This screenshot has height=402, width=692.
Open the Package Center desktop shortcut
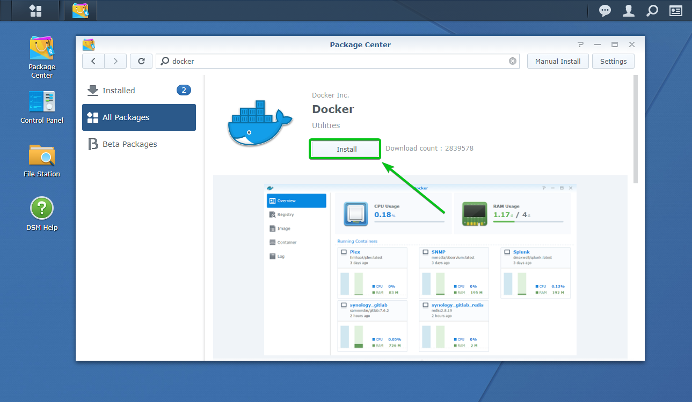click(x=42, y=57)
